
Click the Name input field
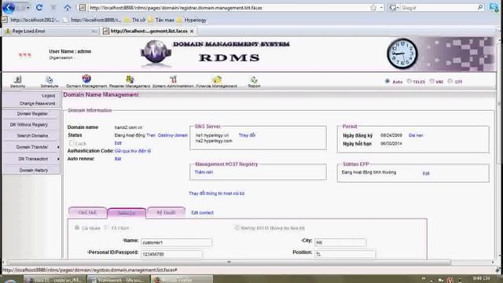176,242
